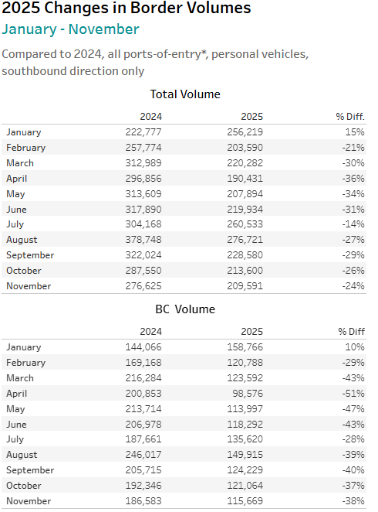Image resolution: width=378 pixels, height=512 pixels.
Task: Select the January - November subtitle
Action: 70,29
